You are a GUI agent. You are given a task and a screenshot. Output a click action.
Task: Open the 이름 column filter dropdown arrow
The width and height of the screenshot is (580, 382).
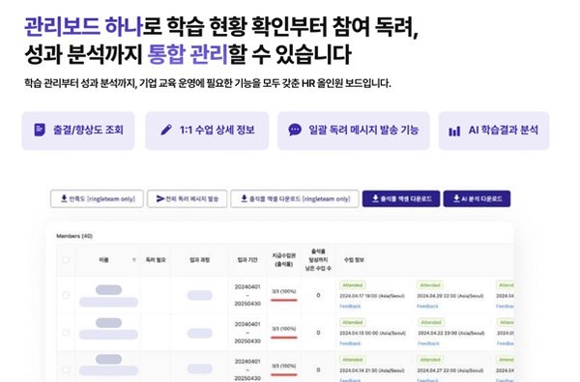pyautogui.click(x=134, y=260)
